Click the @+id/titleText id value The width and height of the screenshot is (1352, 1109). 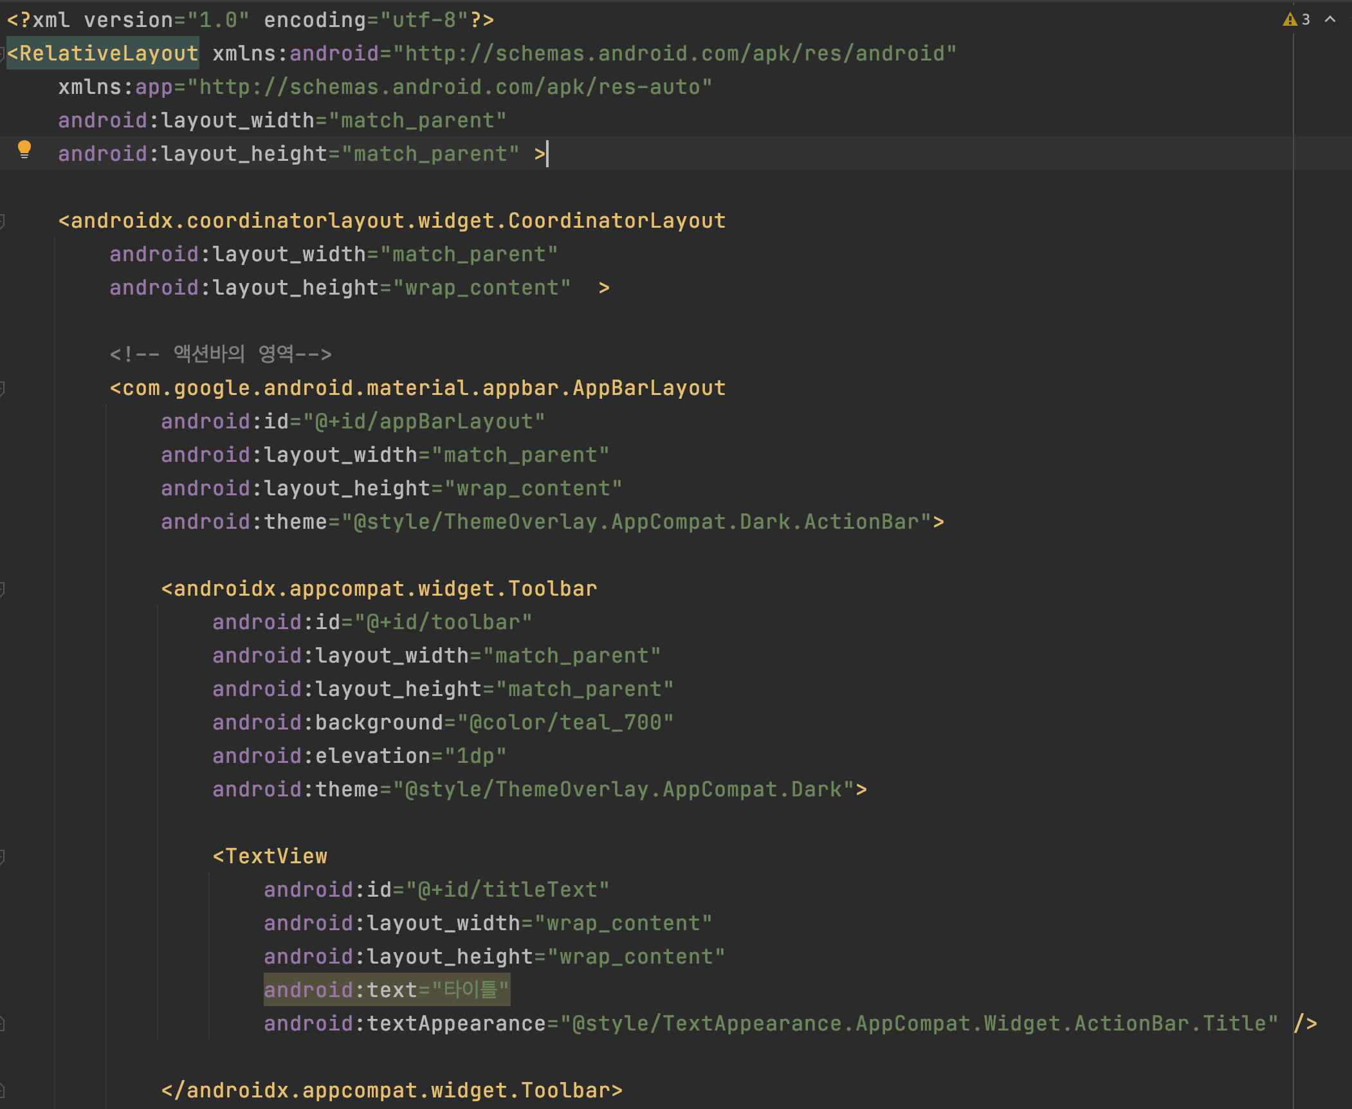click(507, 890)
